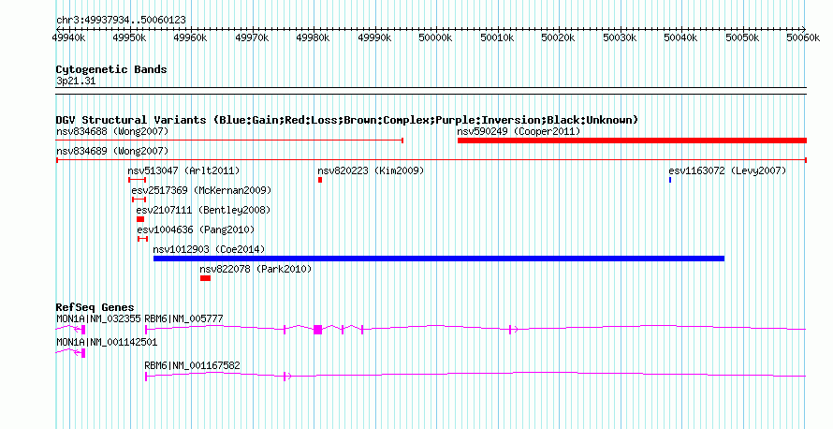Open the nsv1012903 (Coe2014) label
The image size is (833, 429).
coord(209,249)
